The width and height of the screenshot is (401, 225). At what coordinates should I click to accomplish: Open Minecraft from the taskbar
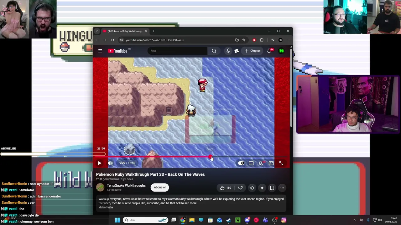pyautogui.click(x=237, y=220)
